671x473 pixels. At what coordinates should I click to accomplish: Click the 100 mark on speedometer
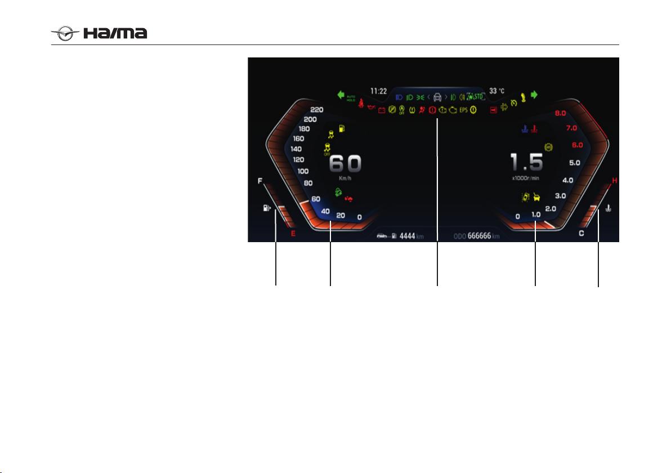tap(303, 171)
